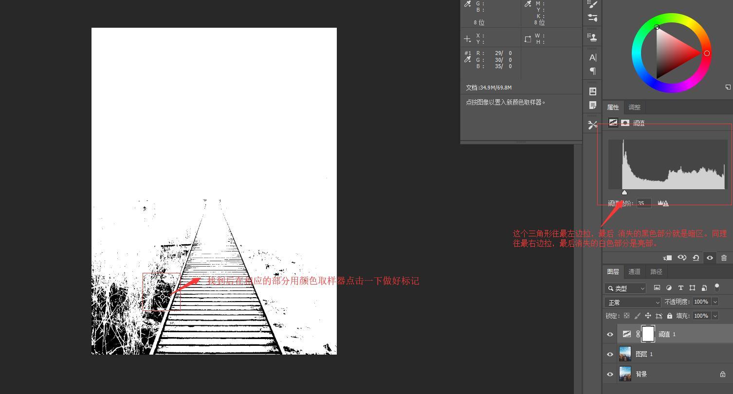Filter layers by text type
This screenshot has height=394, width=733.
click(680, 288)
